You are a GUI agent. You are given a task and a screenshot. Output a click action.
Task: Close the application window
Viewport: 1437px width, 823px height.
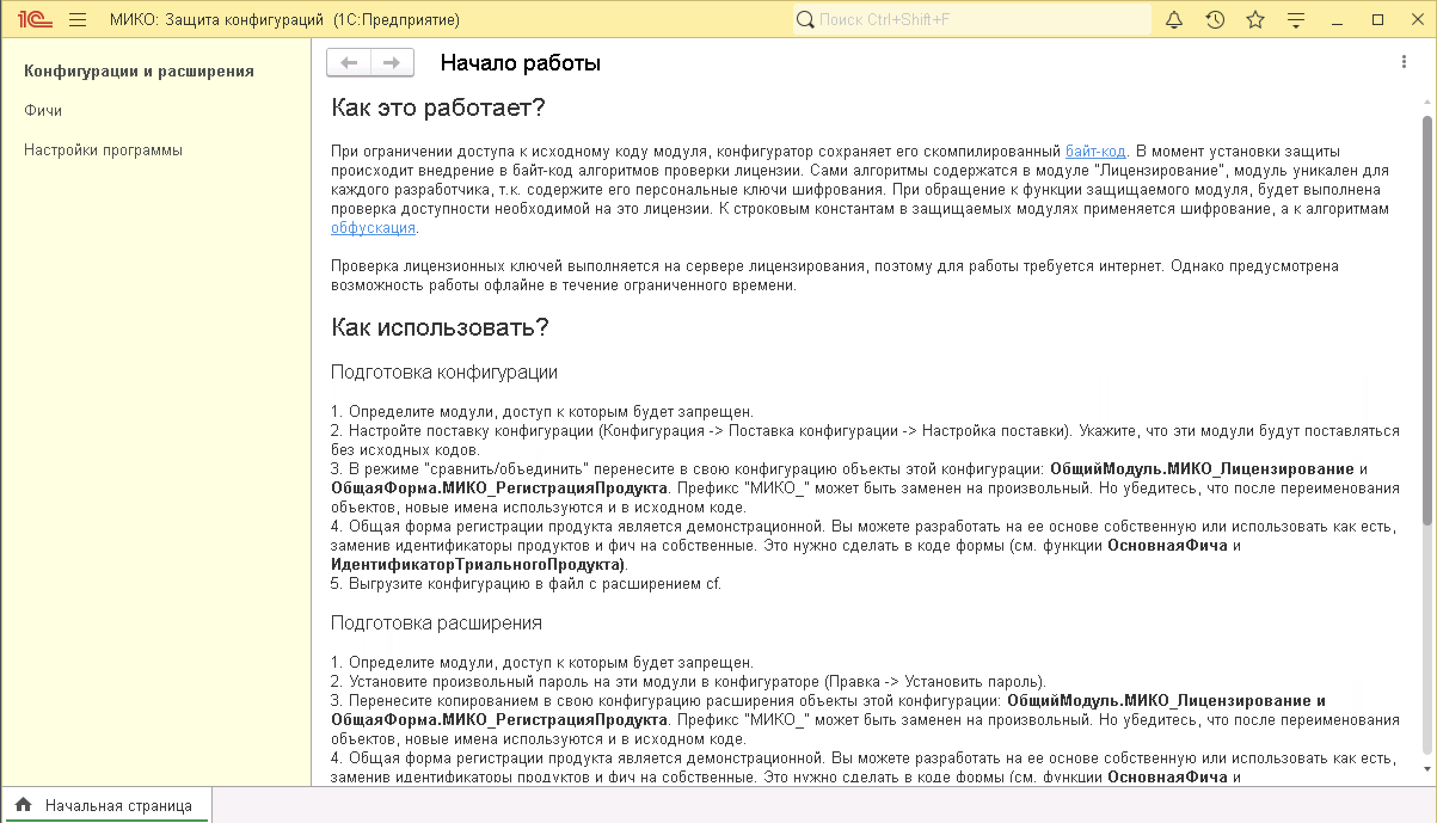tap(1418, 20)
